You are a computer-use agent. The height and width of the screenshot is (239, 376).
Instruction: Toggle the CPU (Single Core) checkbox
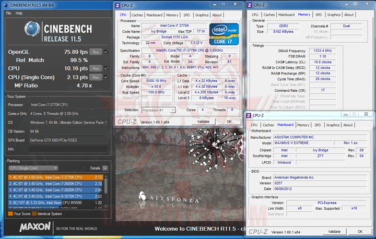(x=106, y=77)
